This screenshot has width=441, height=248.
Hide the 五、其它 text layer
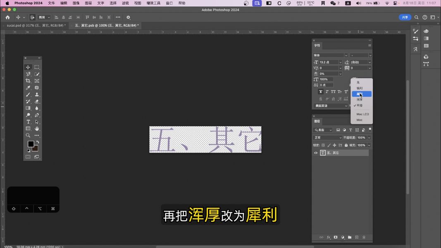(x=316, y=153)
